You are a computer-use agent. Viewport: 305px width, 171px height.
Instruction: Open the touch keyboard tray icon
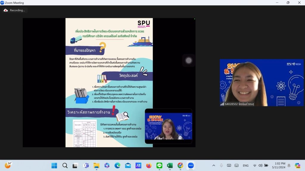[229, 166]
